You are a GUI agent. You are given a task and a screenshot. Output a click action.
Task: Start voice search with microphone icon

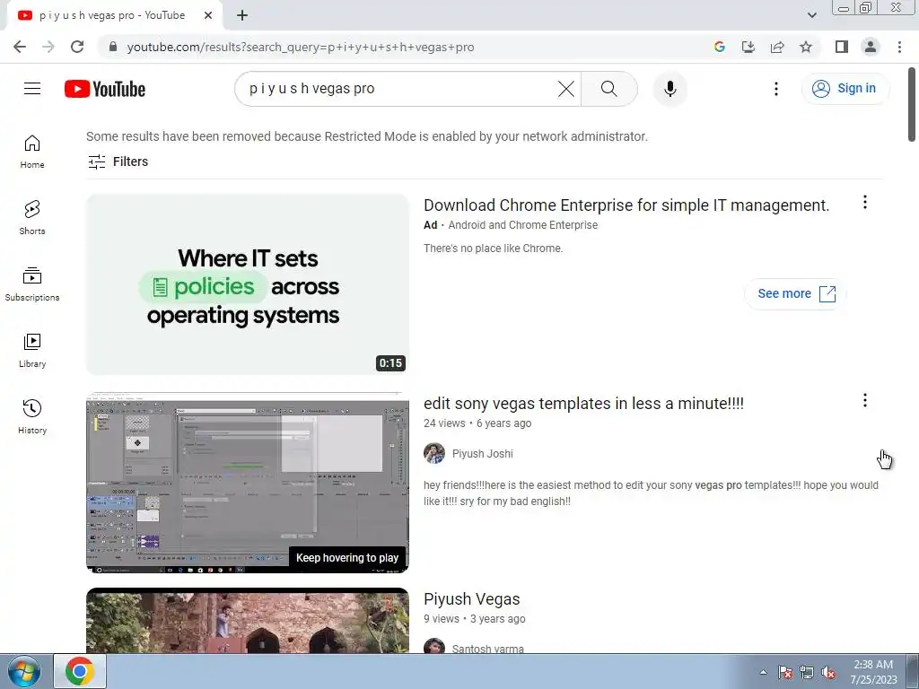(670, 89)
